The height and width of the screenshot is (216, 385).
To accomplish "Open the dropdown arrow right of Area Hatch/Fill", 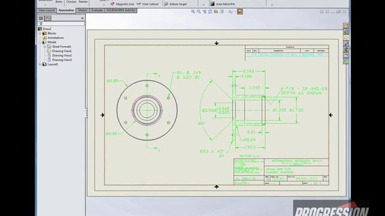I will (272, 5).
